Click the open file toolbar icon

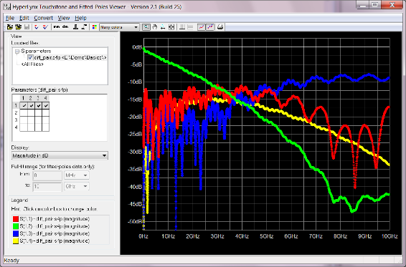tap(10, 27)
